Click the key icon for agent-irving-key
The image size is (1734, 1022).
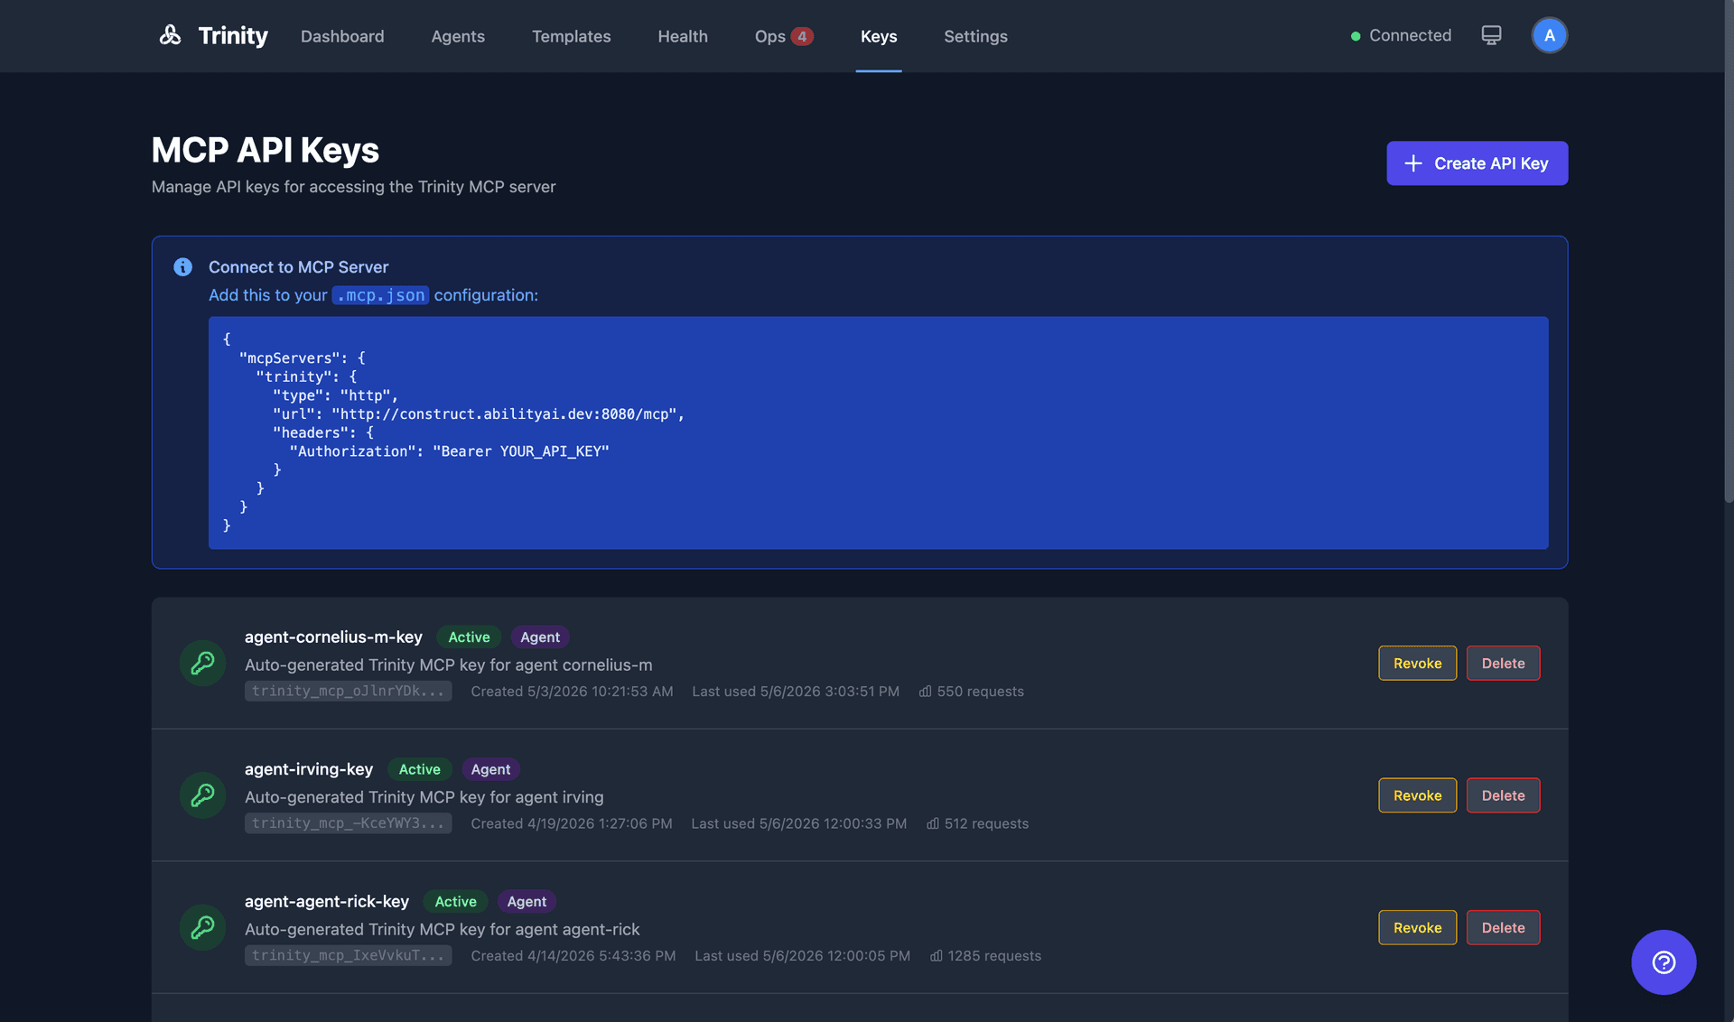tap(202, 795)
